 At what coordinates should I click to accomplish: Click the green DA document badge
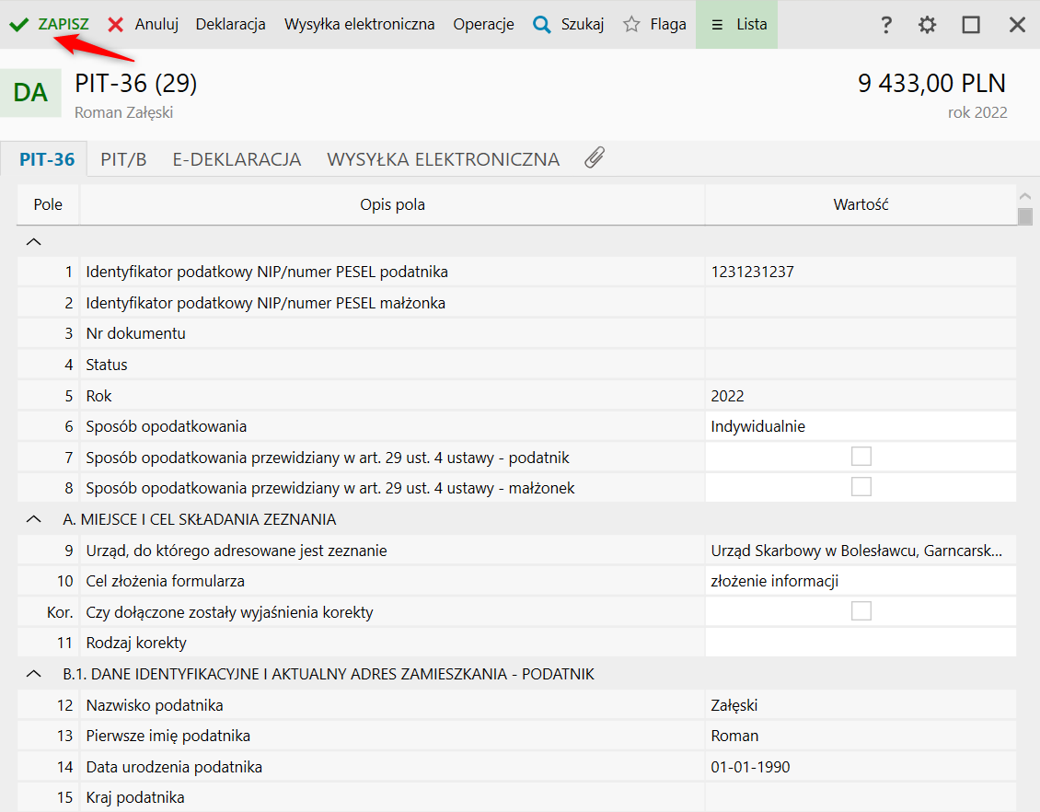tap(30, 93)
